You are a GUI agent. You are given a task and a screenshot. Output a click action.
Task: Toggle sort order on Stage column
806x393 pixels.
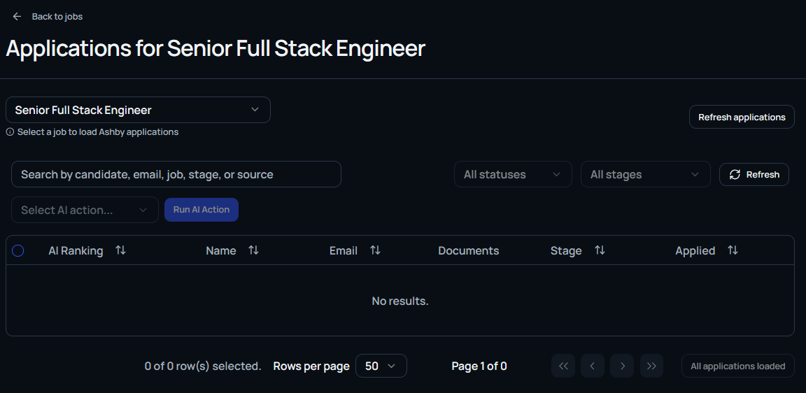coord(600,250)
